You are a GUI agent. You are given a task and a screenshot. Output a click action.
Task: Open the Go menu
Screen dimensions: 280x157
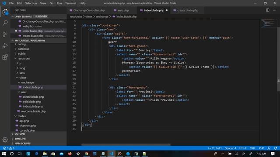[x=52, y=3]
